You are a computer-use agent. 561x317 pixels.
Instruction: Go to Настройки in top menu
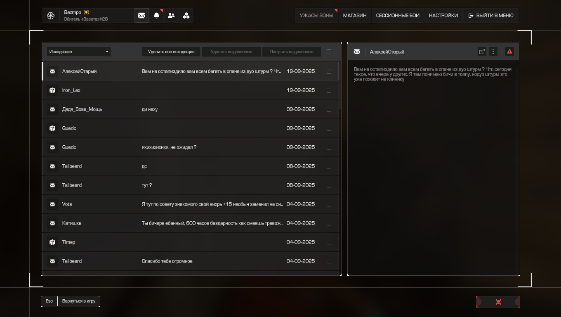pyautogui.click(x=443, y=16)
